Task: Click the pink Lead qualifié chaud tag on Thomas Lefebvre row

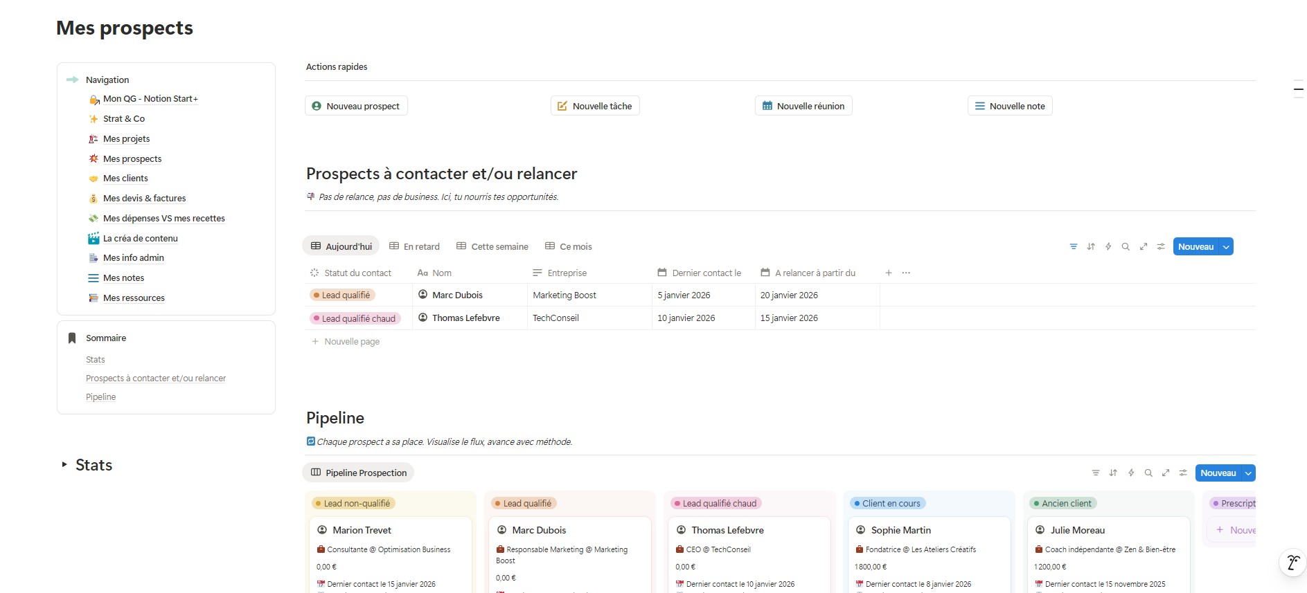Action: 355,319
